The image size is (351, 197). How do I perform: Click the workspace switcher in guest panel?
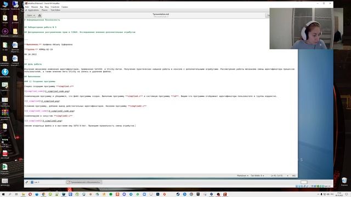pos(304,182)
